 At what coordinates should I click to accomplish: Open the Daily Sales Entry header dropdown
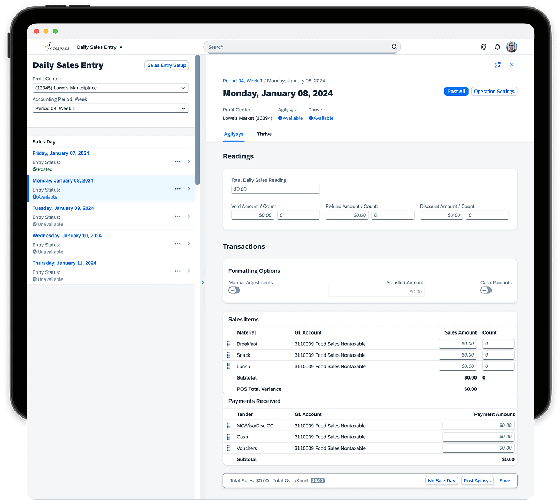tap(100, 47)
